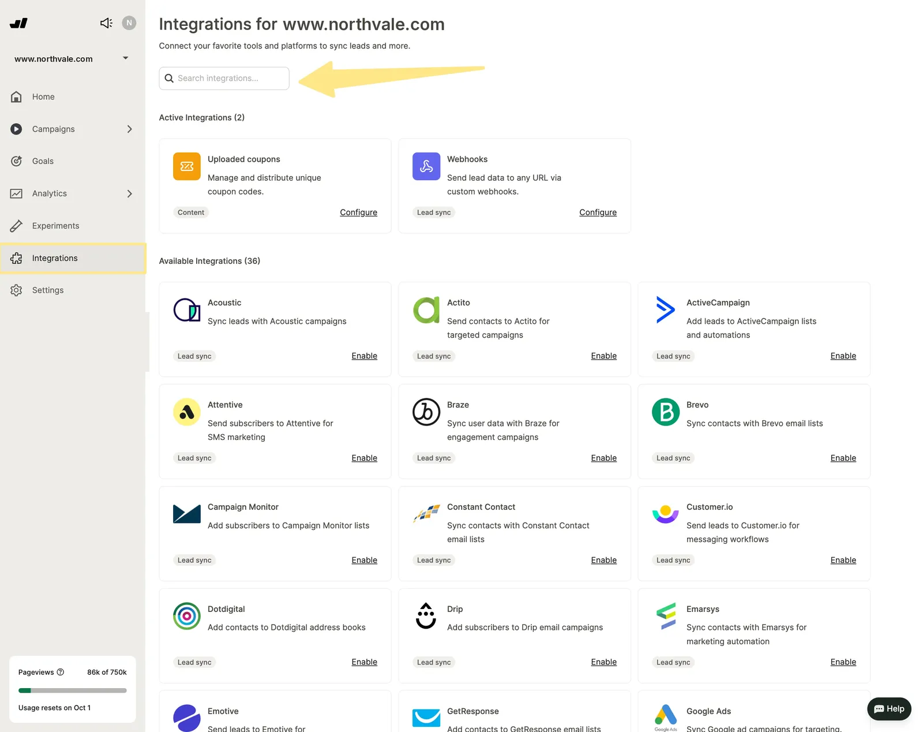Screen dimensions: 923x732
Task: Enable the Acoustic integration
Action: click(364, 356)
